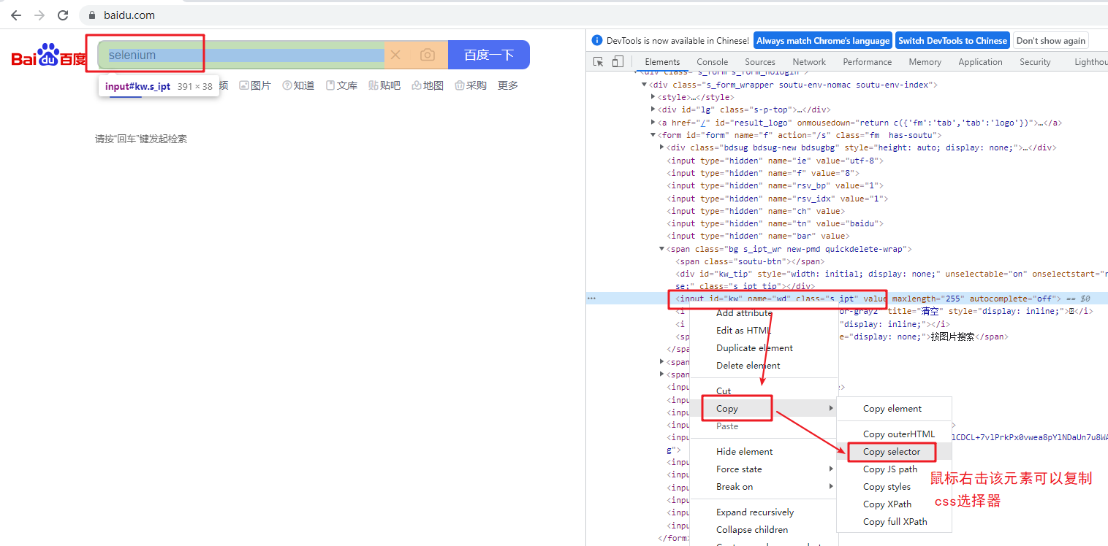The image size is (1108, 546).
Task: Clear the search box with the X icon
Action: pos(395,55)
